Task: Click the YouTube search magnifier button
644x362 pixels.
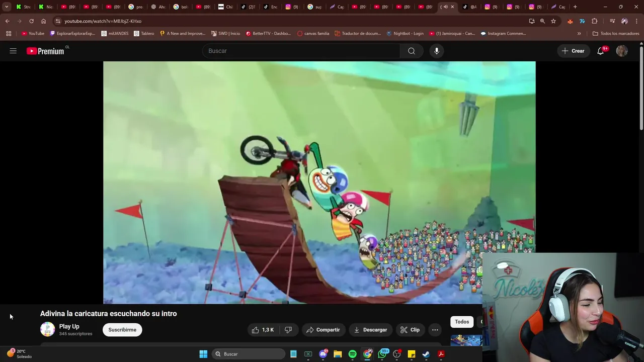Action: tap(412, 51)
